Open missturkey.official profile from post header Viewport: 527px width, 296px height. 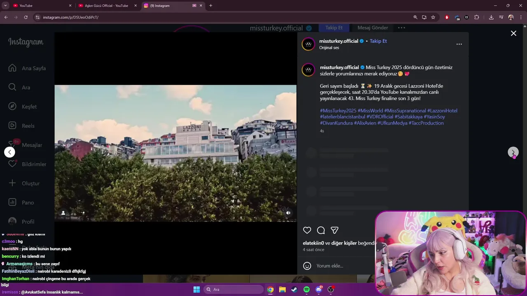click(x=338, y=41)
